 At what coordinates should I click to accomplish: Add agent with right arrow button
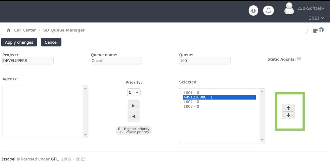click(133, 106)
